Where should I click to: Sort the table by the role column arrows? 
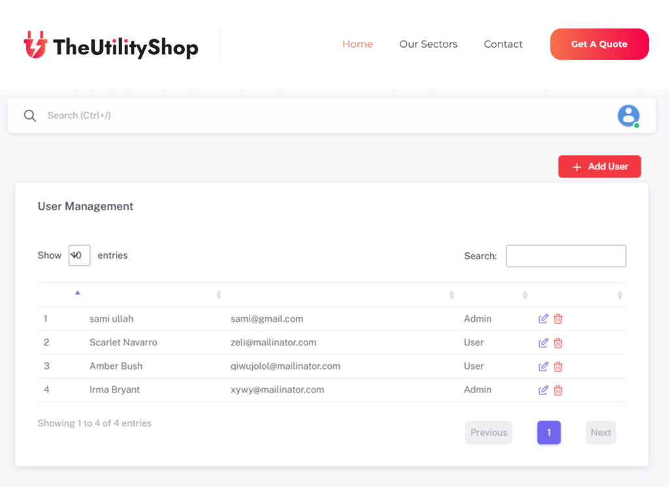[x=525, y=295]
